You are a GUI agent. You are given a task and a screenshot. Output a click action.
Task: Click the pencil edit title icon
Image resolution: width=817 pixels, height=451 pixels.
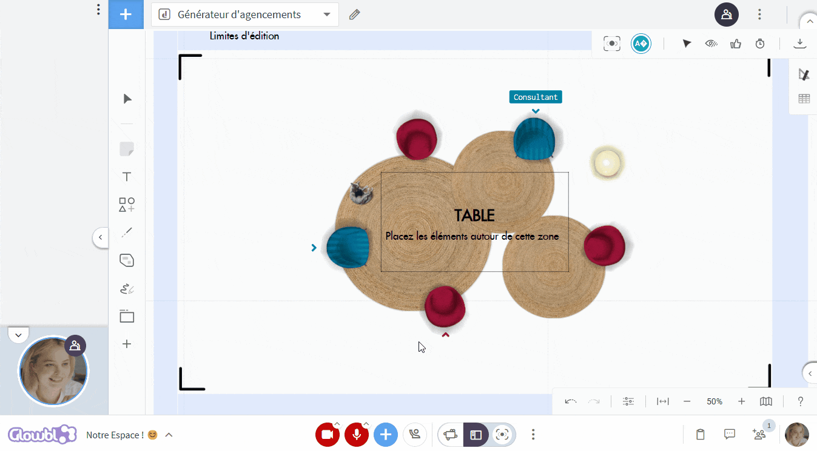point(355,15)
